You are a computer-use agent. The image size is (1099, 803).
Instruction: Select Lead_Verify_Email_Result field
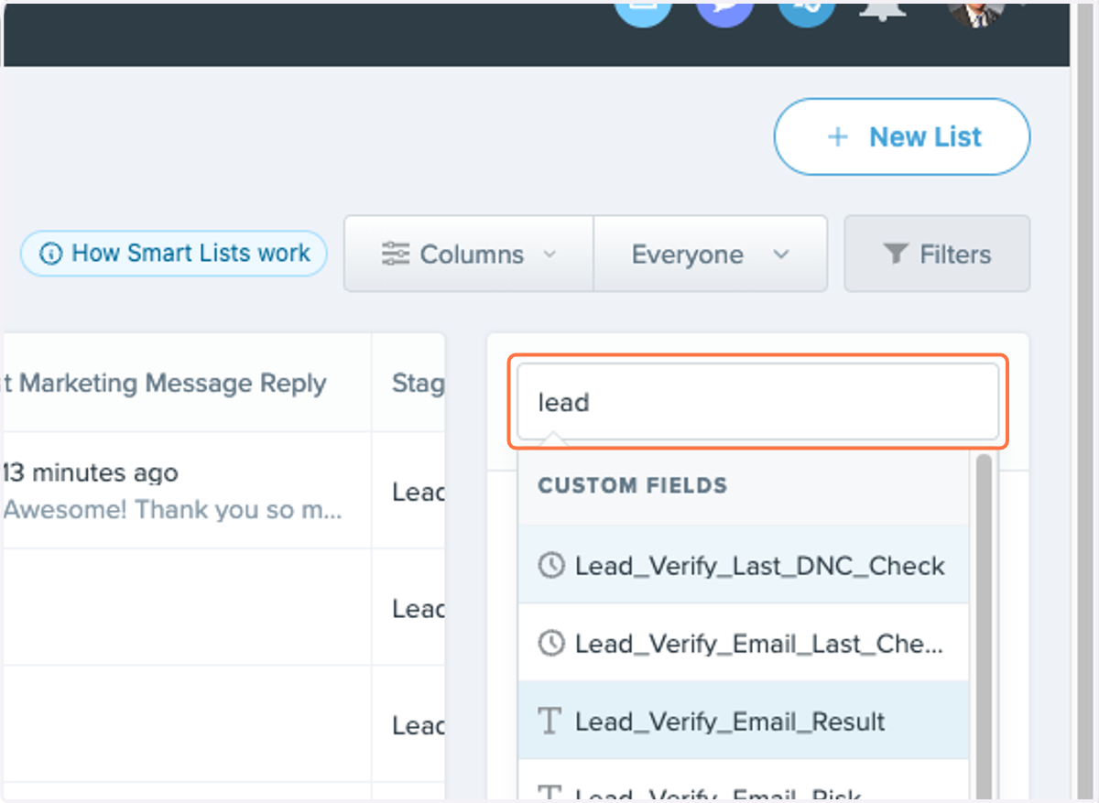pyautogui.click(x=743, y=721)
